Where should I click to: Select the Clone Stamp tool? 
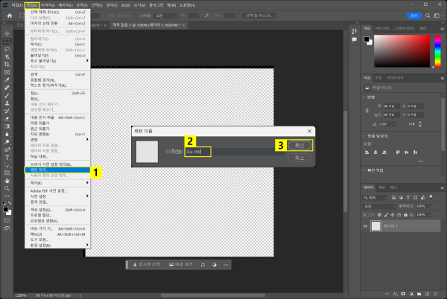tap(7, 103)
